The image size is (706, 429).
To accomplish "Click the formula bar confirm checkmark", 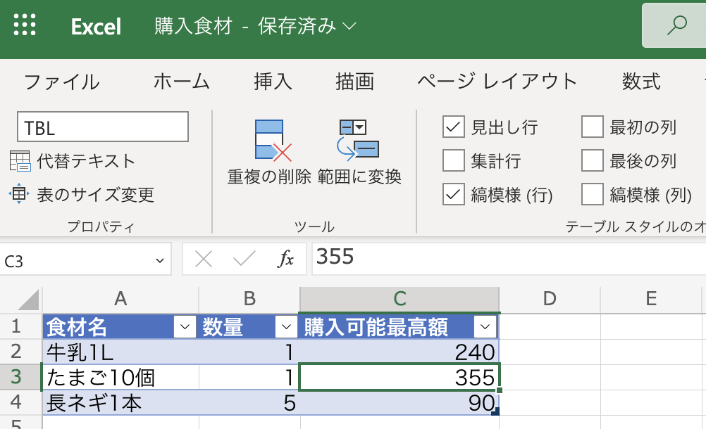I will click(x=244, y=259).
